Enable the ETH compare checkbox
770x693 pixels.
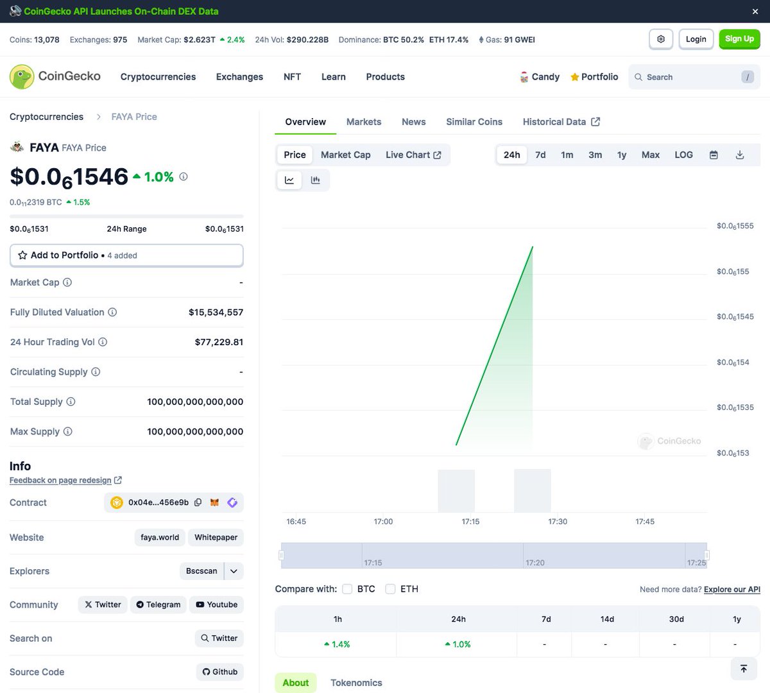point(390,589)
